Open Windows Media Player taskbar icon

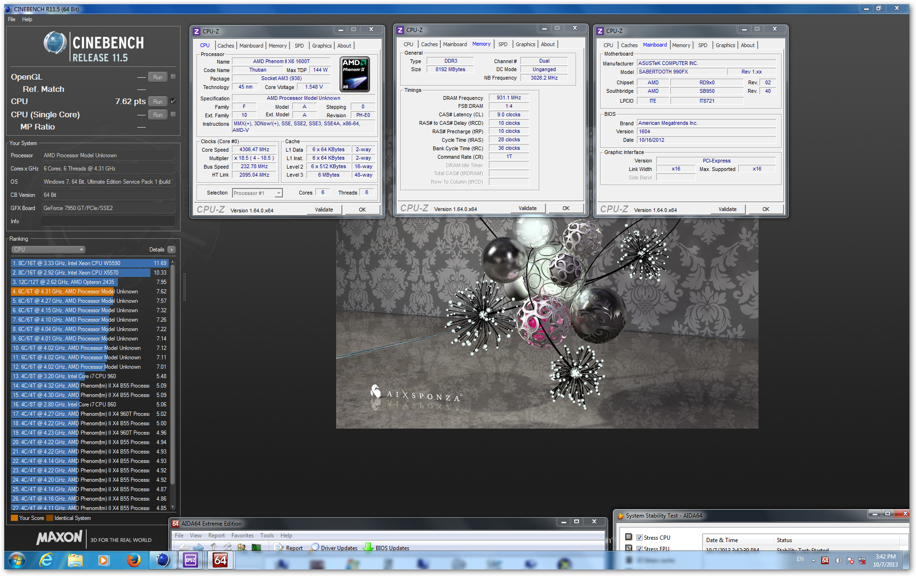coord(104,560)
